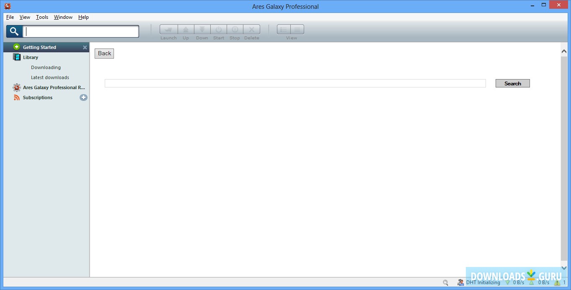Open the View menu

coord(25,17)
